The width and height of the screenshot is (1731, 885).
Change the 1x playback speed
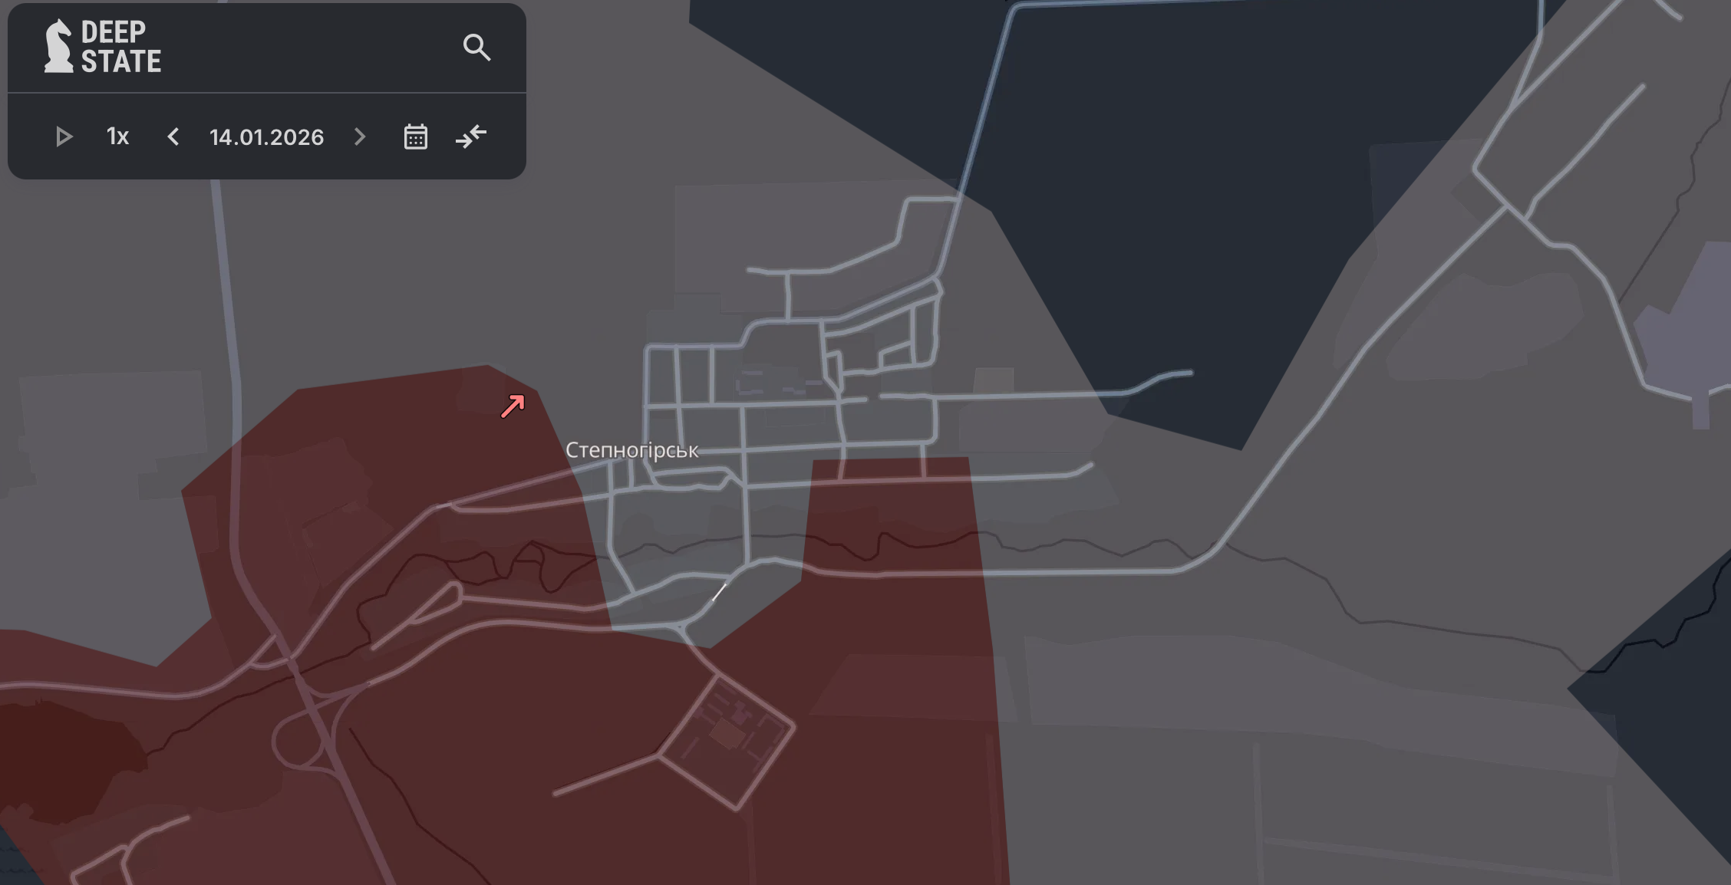117,137
